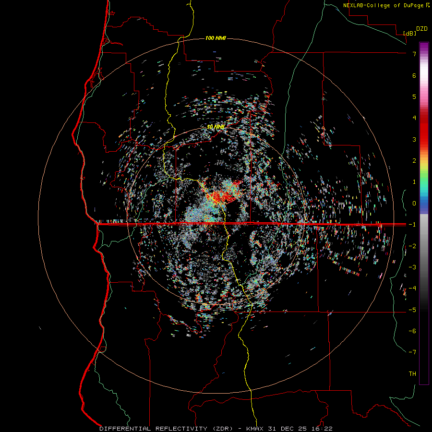The width and height of the screenshot is (432, 432).
Task: Click the -2 value on the color scale
Action: 412,246
